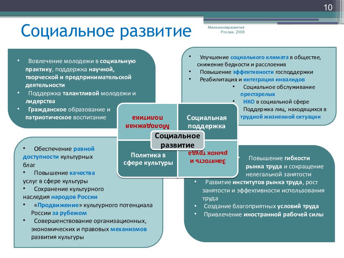Click the blue word "качества"

pyautogui.click(x=82, y=173)
